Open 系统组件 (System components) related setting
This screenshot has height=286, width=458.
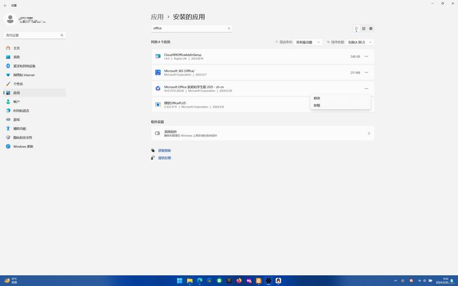click(263, 133)
